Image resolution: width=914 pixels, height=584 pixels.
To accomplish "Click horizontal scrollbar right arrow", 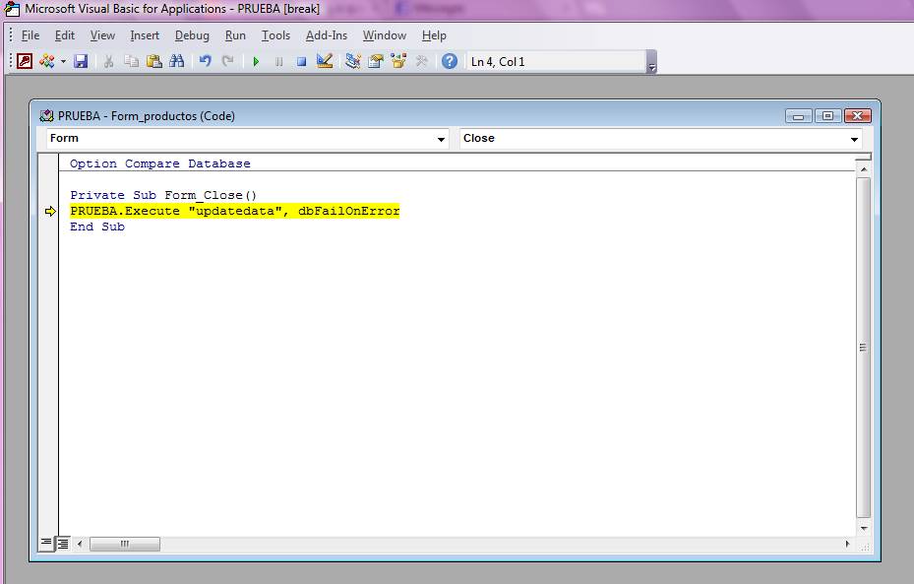I will pos(847,544).
